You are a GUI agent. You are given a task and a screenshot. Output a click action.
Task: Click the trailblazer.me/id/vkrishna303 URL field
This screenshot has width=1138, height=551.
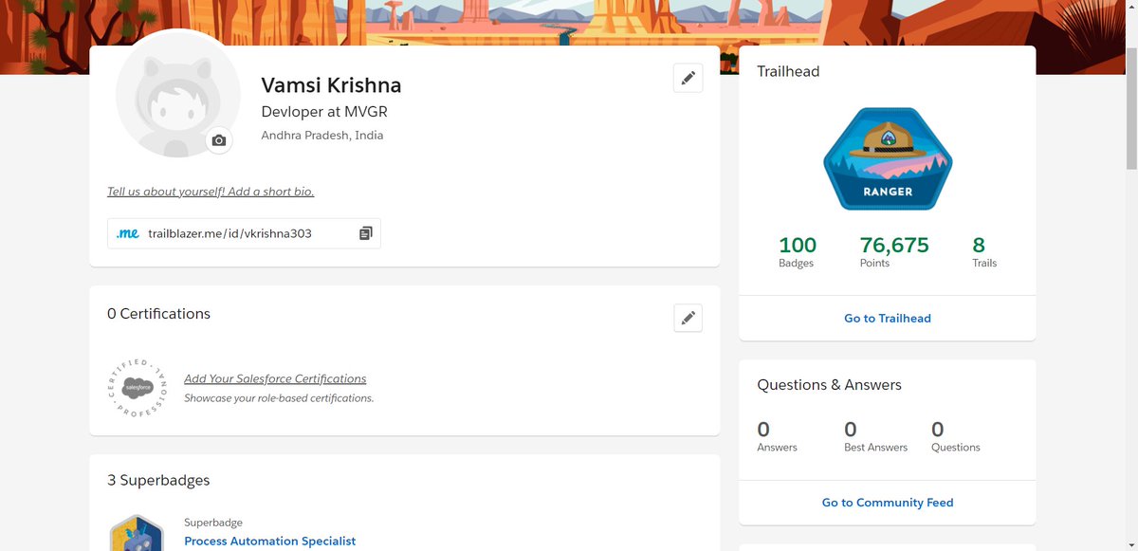point(244,233)
